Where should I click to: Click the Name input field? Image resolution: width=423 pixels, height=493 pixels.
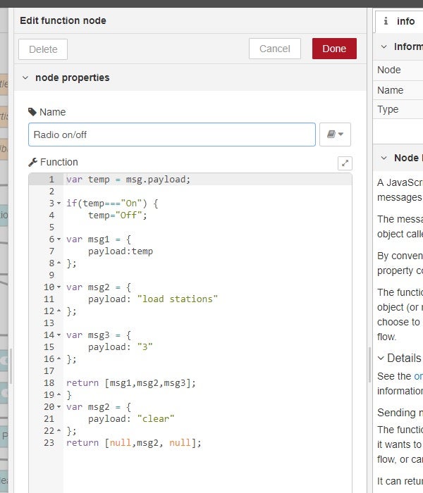click(172, 135)
